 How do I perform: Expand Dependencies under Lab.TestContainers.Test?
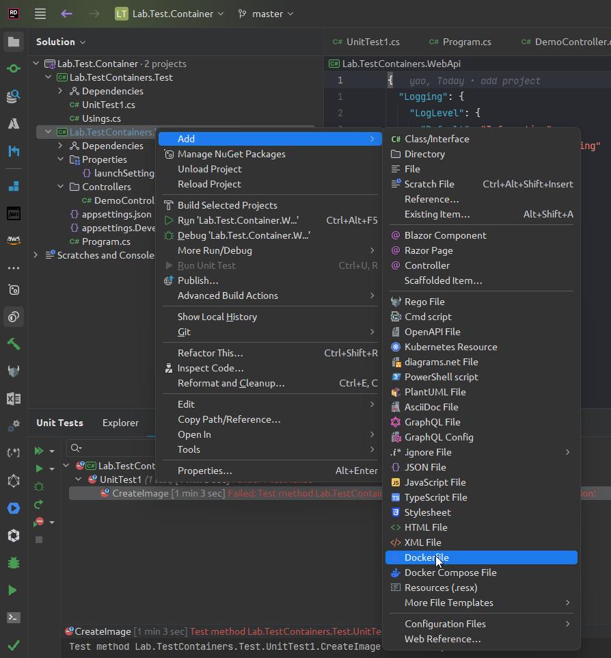(61, 91)
